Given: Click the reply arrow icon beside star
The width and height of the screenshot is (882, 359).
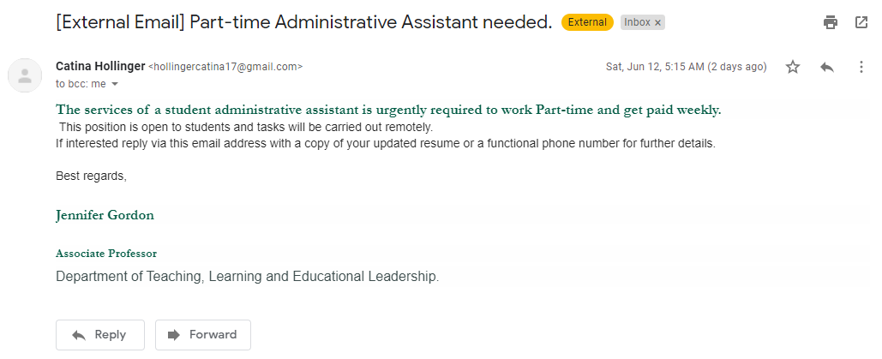Looking at the screenshot, I should tap(827, 67).
